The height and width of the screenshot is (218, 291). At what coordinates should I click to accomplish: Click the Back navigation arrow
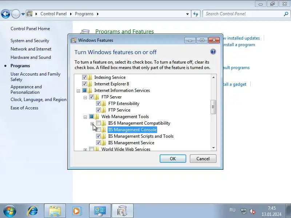5,14
